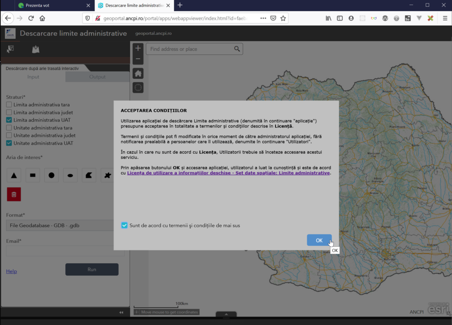Image resolution: width=452 pixels, height=325 pixels.
Task: Open a new browser tab
Action: pyautogui.click(x=180, y=5)
